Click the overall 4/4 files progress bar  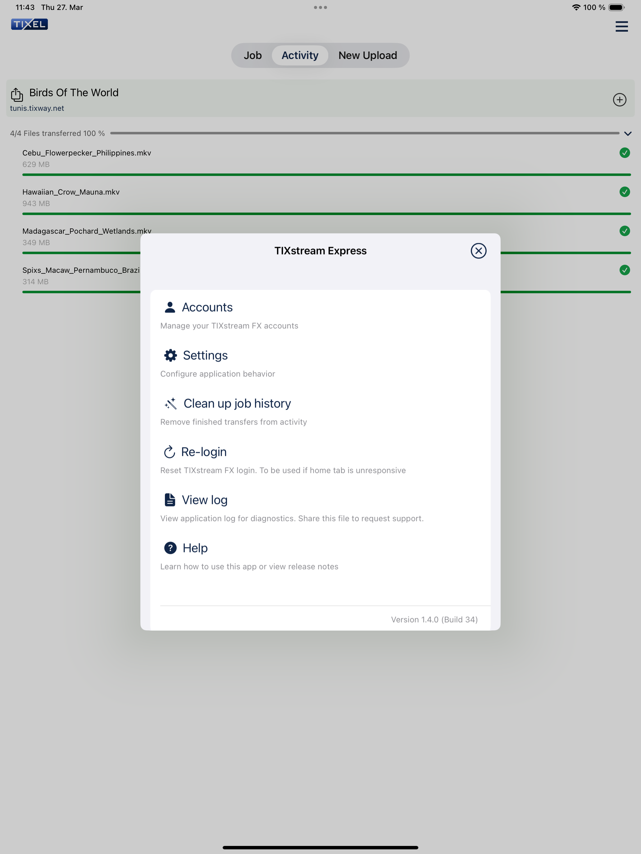[x=364, y=133]
